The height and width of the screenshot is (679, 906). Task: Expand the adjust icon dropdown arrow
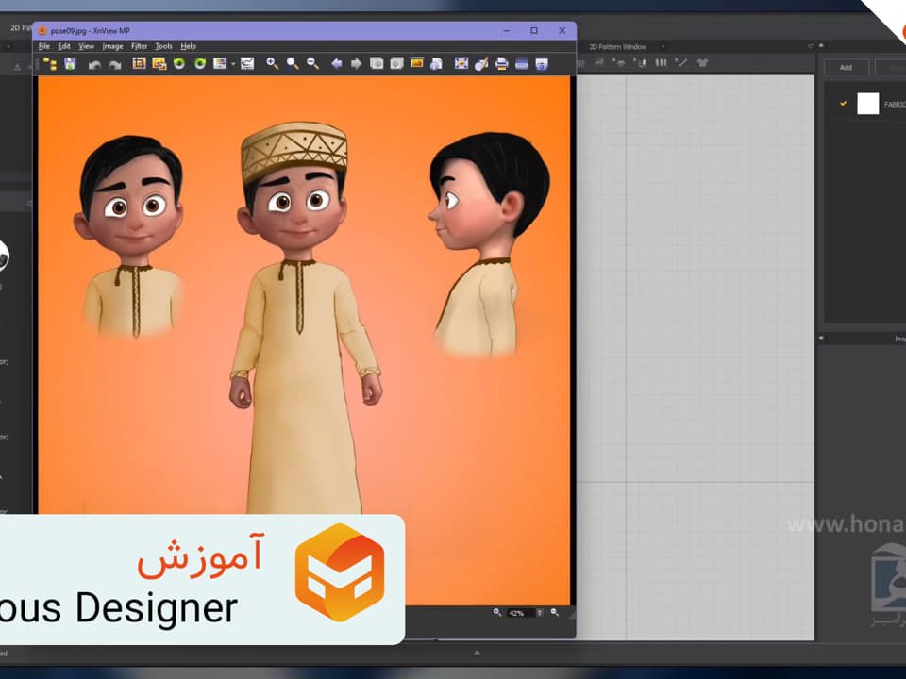233,64
